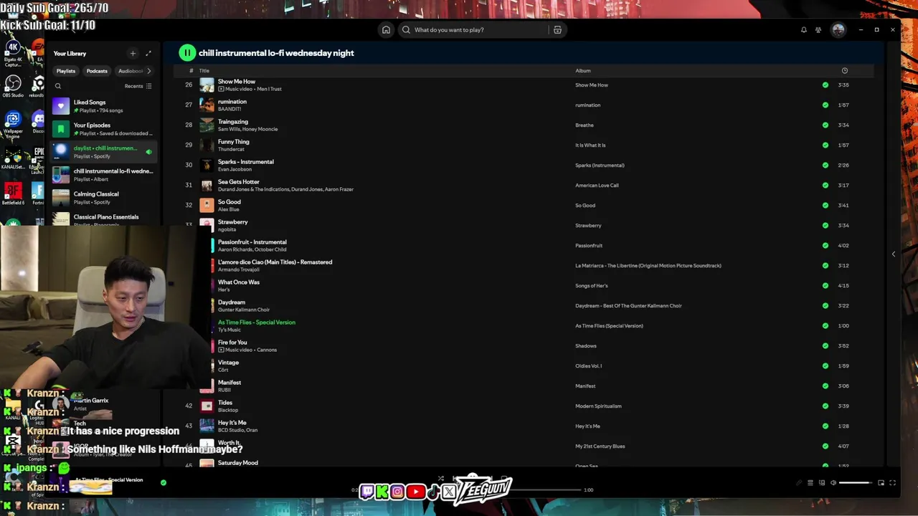918x516 pixels.
Task: Enter full screen player view
Action: pos(893,483)
